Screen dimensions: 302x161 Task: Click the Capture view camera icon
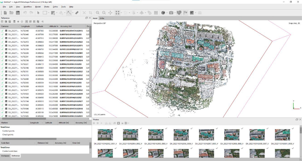point(171,13)
